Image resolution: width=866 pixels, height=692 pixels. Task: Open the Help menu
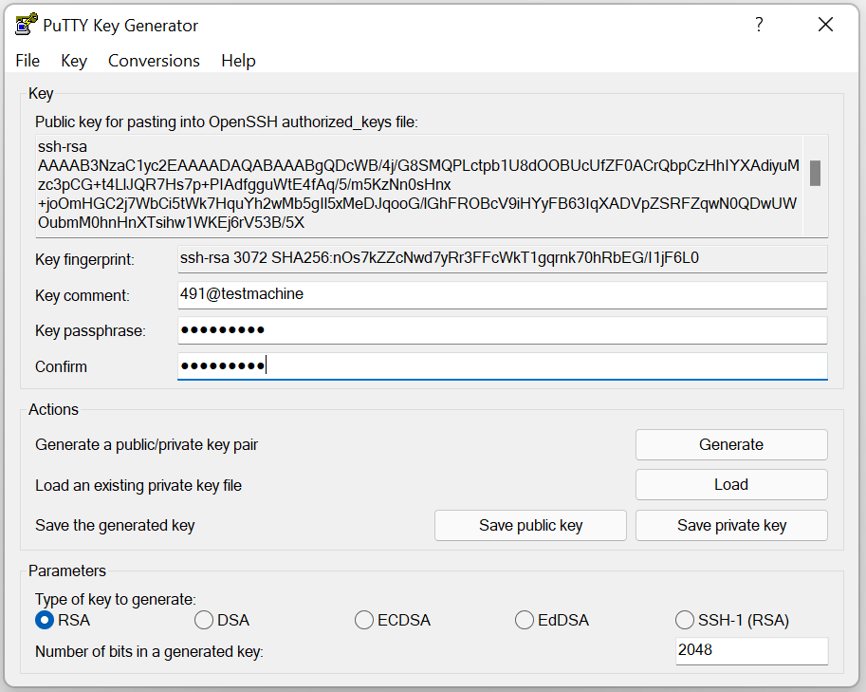[x=239, y=60]
